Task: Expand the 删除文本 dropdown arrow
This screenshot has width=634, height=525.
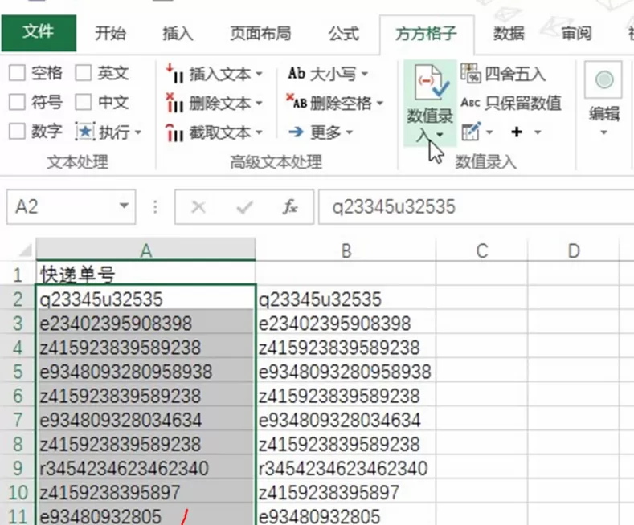Action: (x=259, y=104)
